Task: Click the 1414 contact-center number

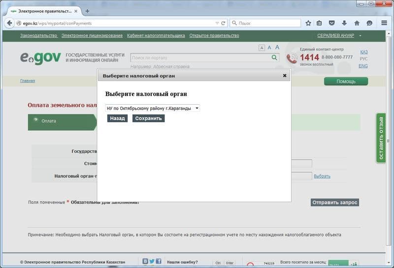Action: 309,58
